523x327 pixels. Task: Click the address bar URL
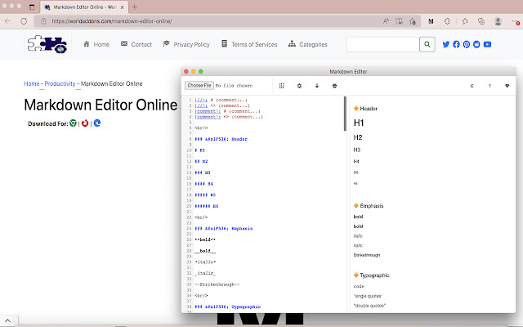click(112, 21)
